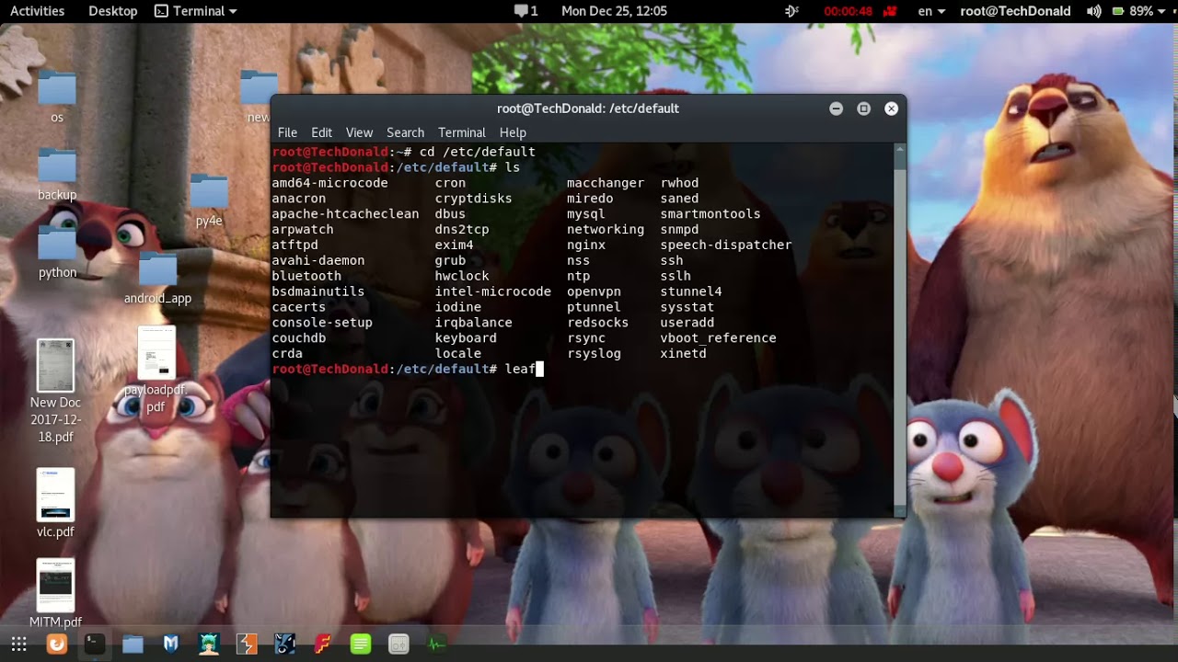Click the macchanger entry in listing

pos(606,183)
